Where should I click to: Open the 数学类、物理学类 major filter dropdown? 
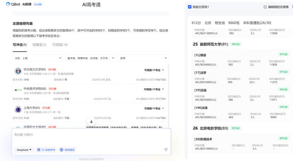pyautogui.click(x=91, y=58)
